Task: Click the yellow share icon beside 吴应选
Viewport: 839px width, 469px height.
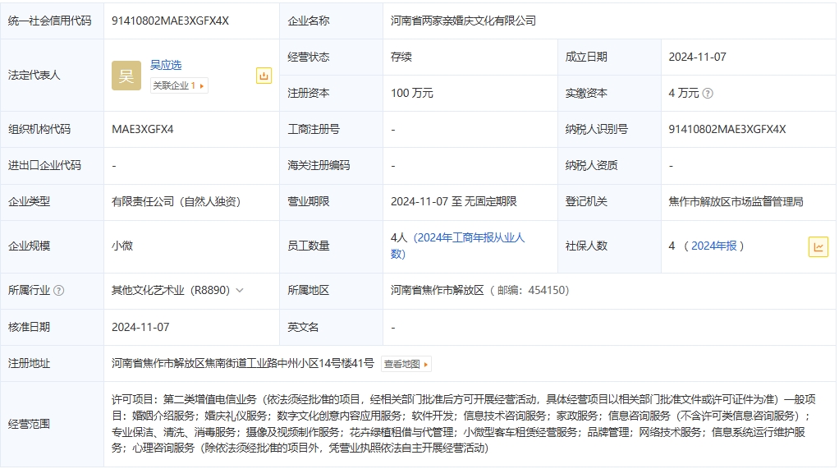Action: [264, 76]
